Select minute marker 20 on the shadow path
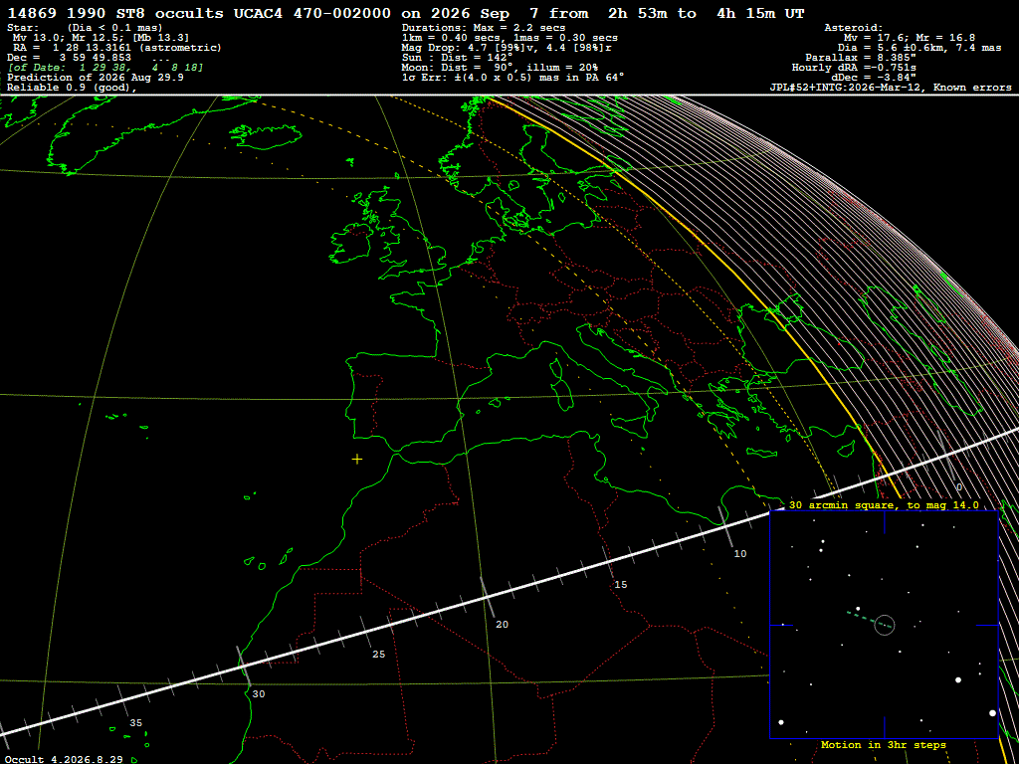Screen dimensions: 1019x764 (x=502, y=625)
